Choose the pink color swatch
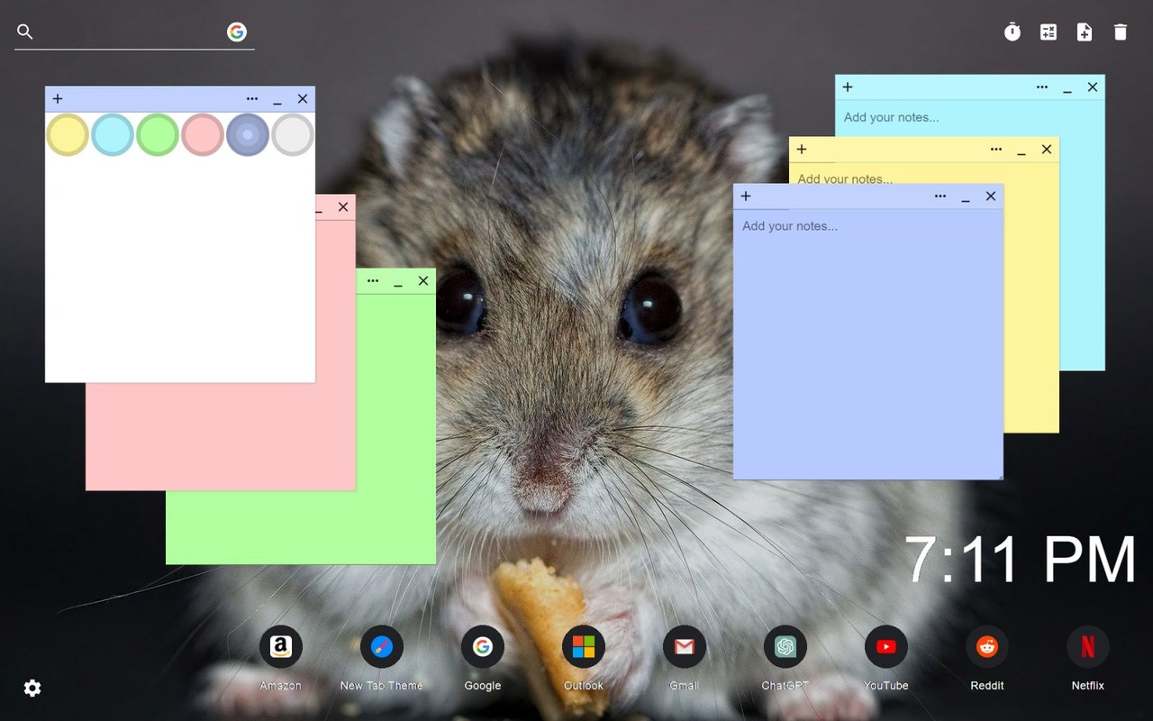This screenshot has height=721, width=1153. pyautogui.click(x=203, y=134)
